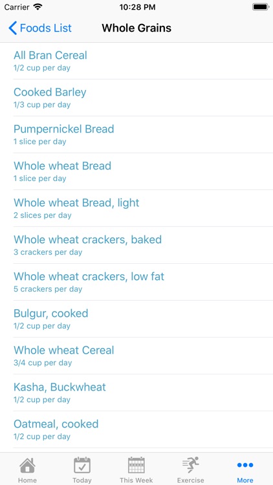Open the More three-dots icon
Screen dimensions: 273x485
click(245, 465)
